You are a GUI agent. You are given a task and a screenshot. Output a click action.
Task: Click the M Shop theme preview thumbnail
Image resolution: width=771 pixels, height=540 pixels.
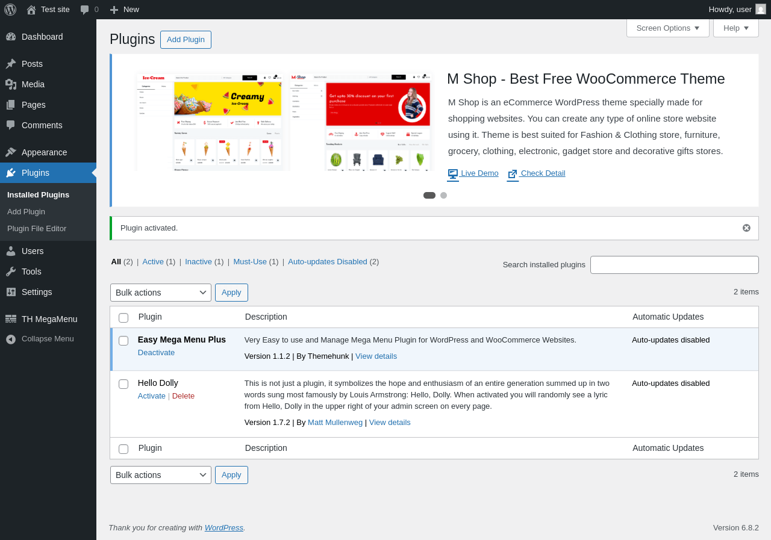pyautogui.click(x=361, y=122)
